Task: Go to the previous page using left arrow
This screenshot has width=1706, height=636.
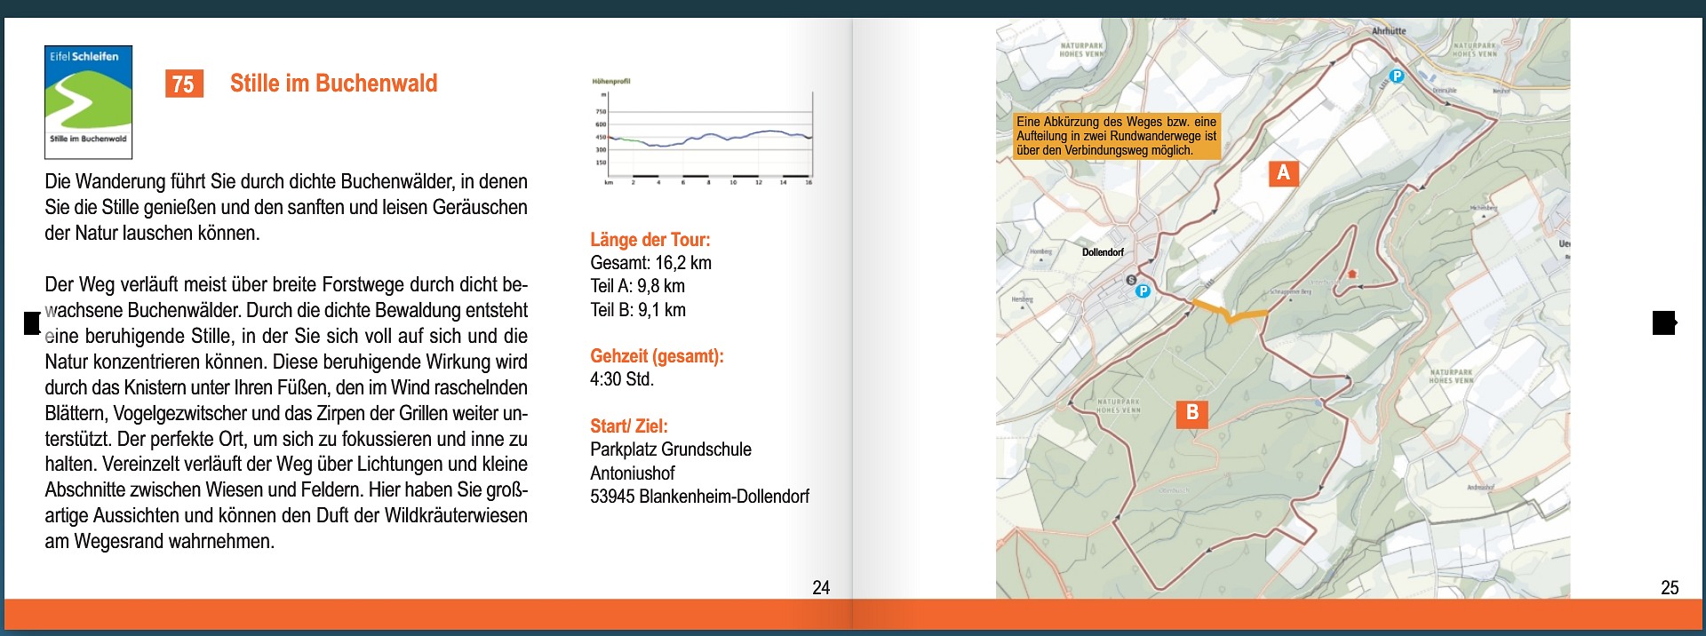Action: [x=32, y=322]
